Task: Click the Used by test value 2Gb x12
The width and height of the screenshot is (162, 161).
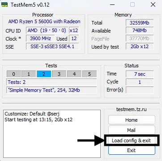Action: 140,46
